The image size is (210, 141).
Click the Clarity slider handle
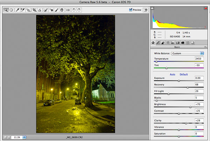pos(186,123)
